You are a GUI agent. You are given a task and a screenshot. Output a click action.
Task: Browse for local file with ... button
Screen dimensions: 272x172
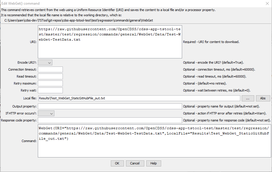click(248, 98)
